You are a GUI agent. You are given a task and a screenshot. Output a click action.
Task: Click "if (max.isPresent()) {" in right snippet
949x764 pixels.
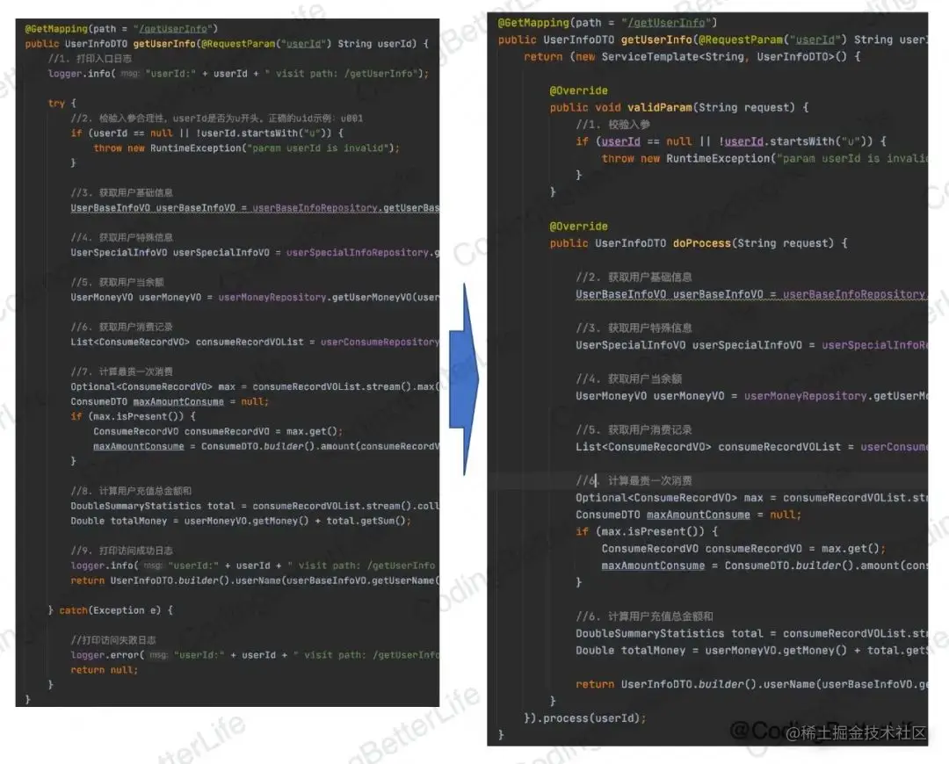647,531
